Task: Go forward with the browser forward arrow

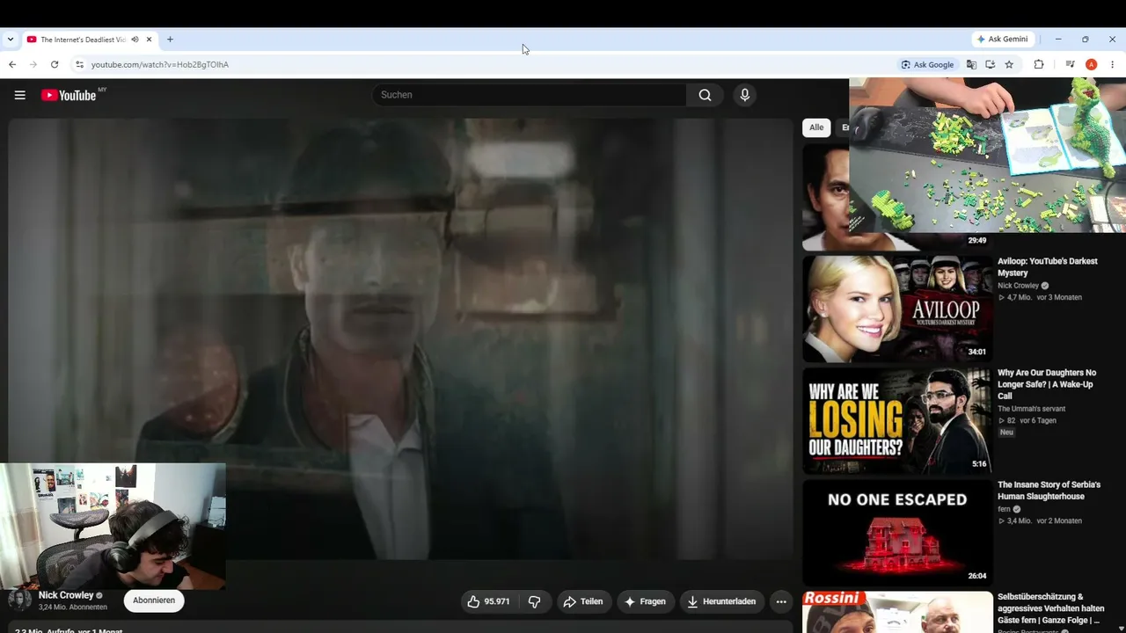Action: [33, 64]
